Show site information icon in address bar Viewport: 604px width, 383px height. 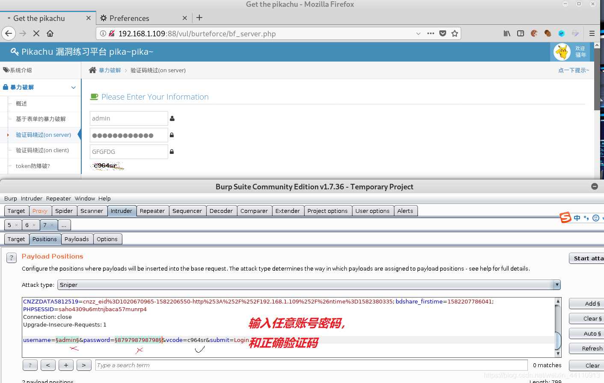(x=103, y=33)
